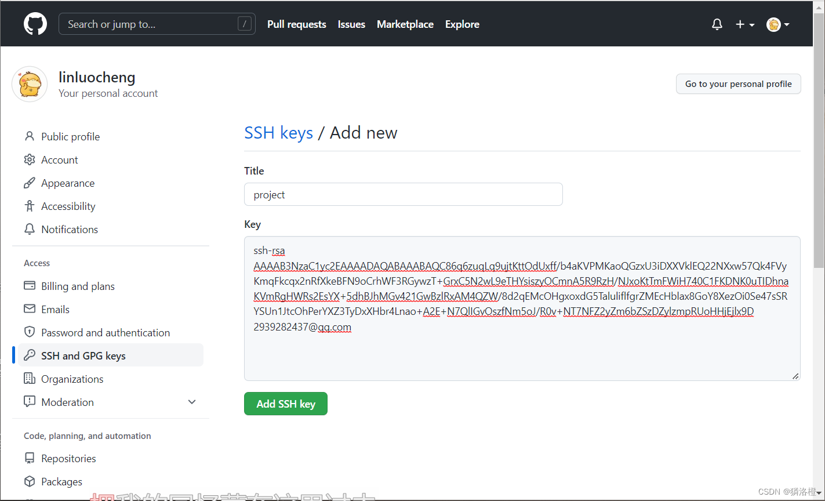Open the plus create-new dropdown
The image size is (825, 501).
pos(745,24)
